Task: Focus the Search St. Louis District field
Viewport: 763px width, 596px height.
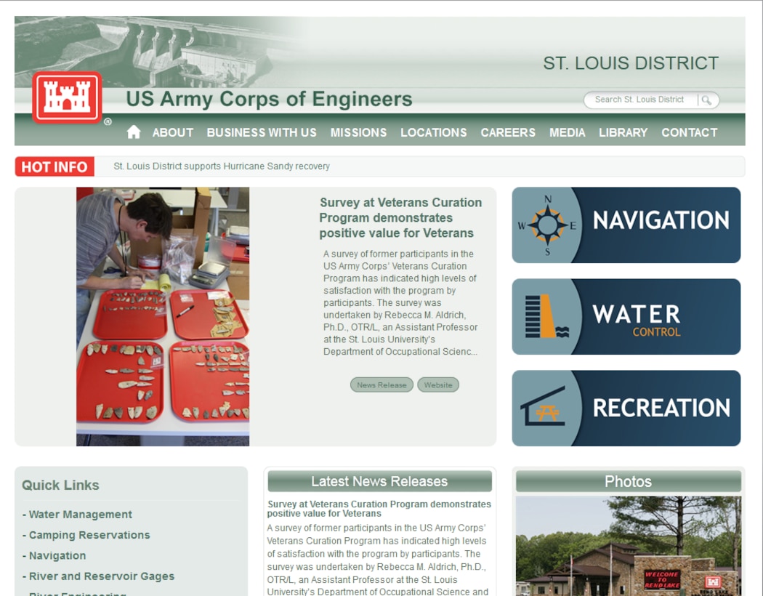Action: click(x=640, y=100)
